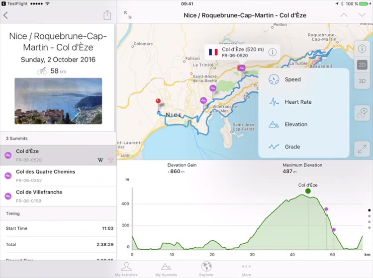Choose Heart Rate in the chart menu

pyautogui.click(x=304, y=102)
